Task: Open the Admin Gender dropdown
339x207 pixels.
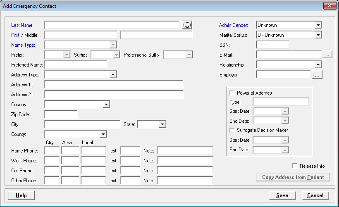Action: (318, 25)
